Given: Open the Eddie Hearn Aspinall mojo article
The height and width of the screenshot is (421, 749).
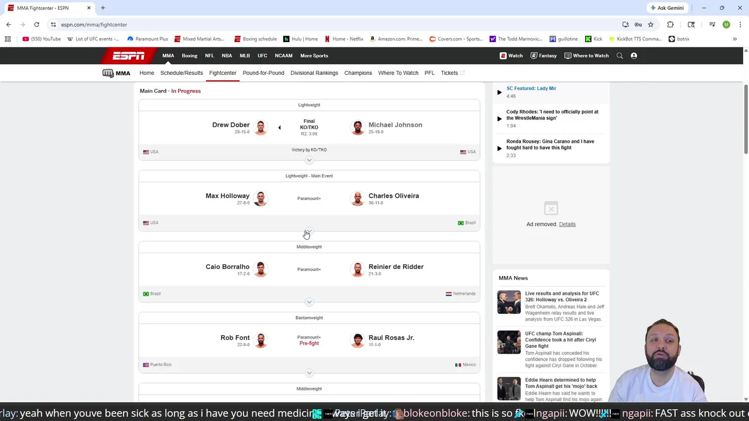Looking at the screenshot, I should [x=561, y=383].
